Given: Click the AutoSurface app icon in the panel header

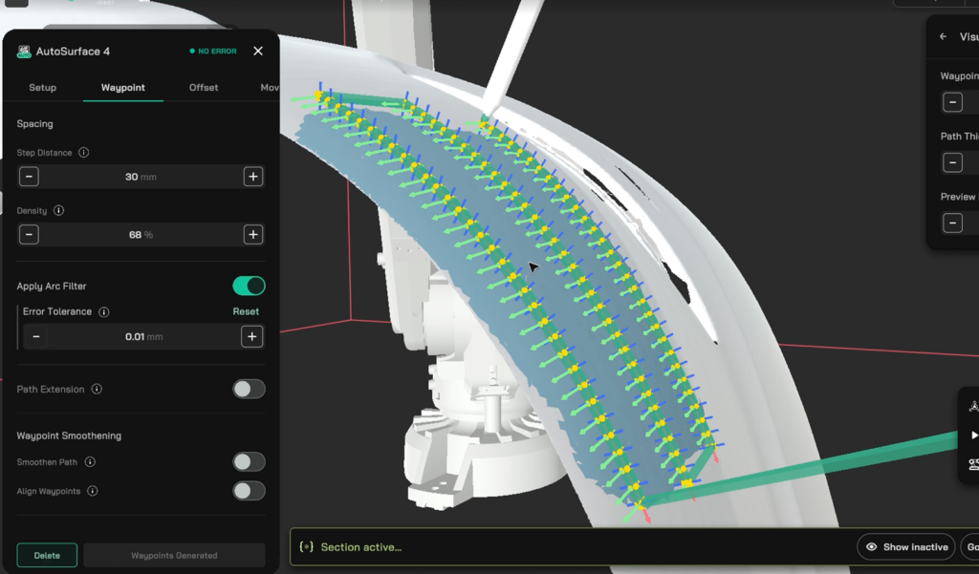Looking at the screenshot, I should tap(26, 51).
